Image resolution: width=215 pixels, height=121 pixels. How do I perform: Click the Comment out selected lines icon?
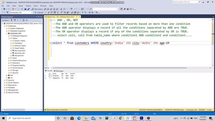[x=82, y=12]
